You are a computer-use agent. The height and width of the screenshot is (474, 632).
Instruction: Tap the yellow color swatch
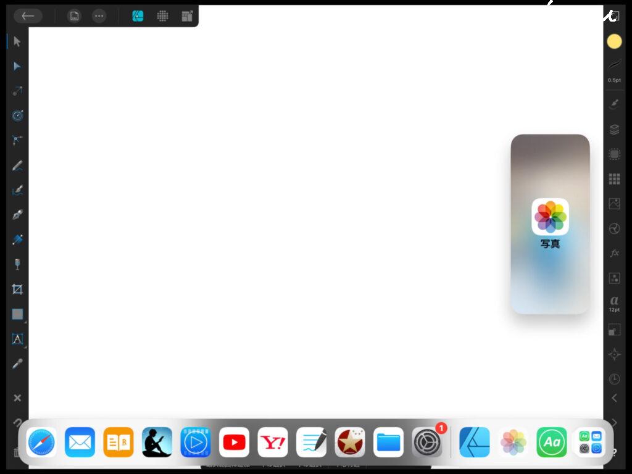[614, 41]
